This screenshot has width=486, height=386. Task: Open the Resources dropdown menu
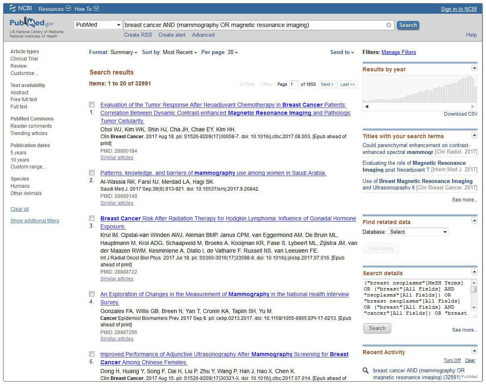(x=54, y=9)
